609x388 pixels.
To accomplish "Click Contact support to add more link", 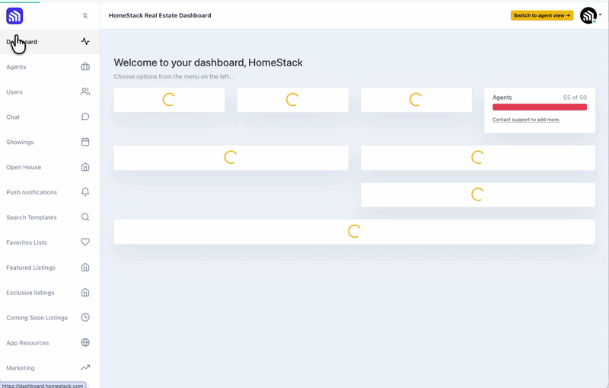I will [526, 120].
